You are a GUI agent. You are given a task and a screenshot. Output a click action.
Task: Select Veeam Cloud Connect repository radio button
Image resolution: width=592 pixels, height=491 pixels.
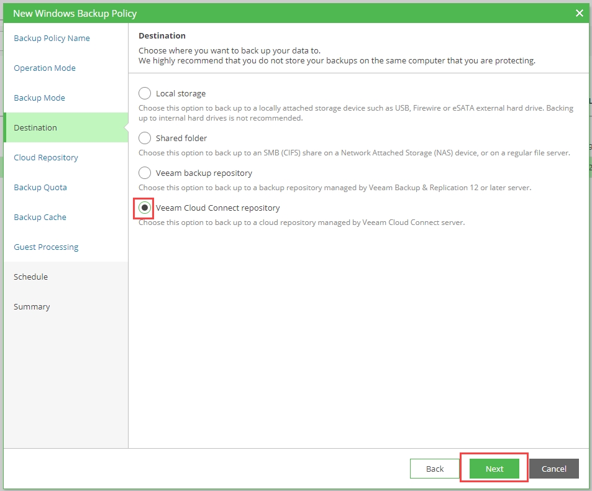(145, 208)
